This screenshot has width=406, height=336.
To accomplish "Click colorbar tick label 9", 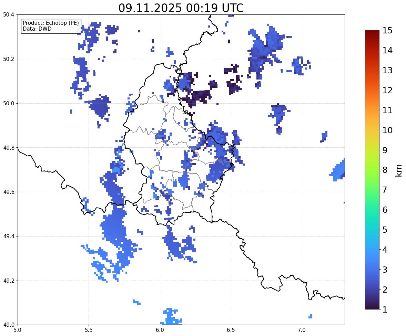I will point(385,150).
